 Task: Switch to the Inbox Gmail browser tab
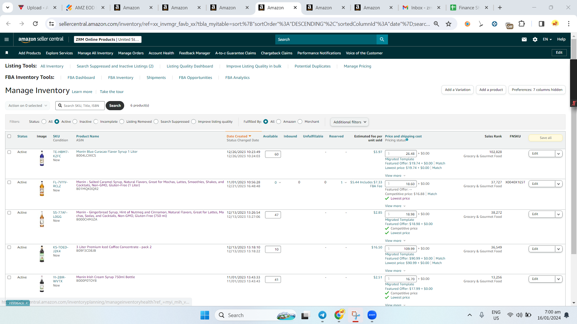(422, 8)
